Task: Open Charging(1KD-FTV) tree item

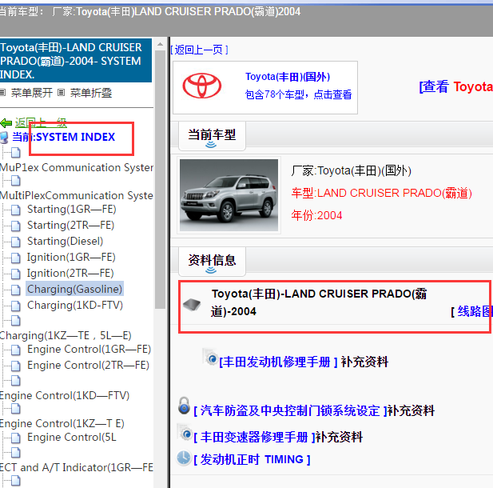Action: (x=75, y=305)
